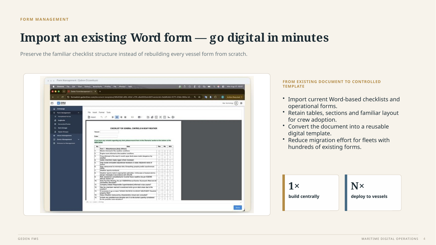
Task: Click the Date input field
Action: click(108, 136)
